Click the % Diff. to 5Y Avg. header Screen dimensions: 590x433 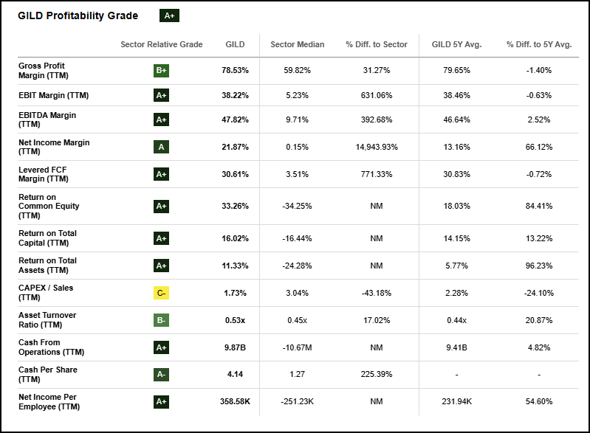[539, 44]
